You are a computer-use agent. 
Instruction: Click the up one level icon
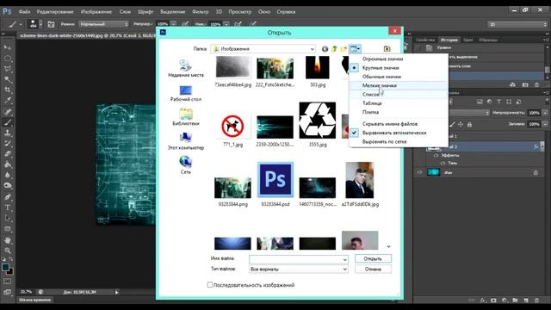pos(334,49)
